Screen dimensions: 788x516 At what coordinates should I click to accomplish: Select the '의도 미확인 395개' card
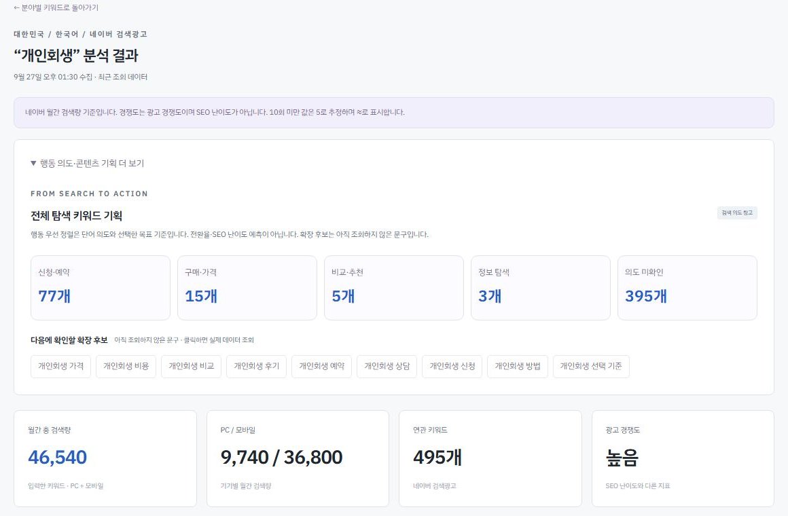point(687,288)
